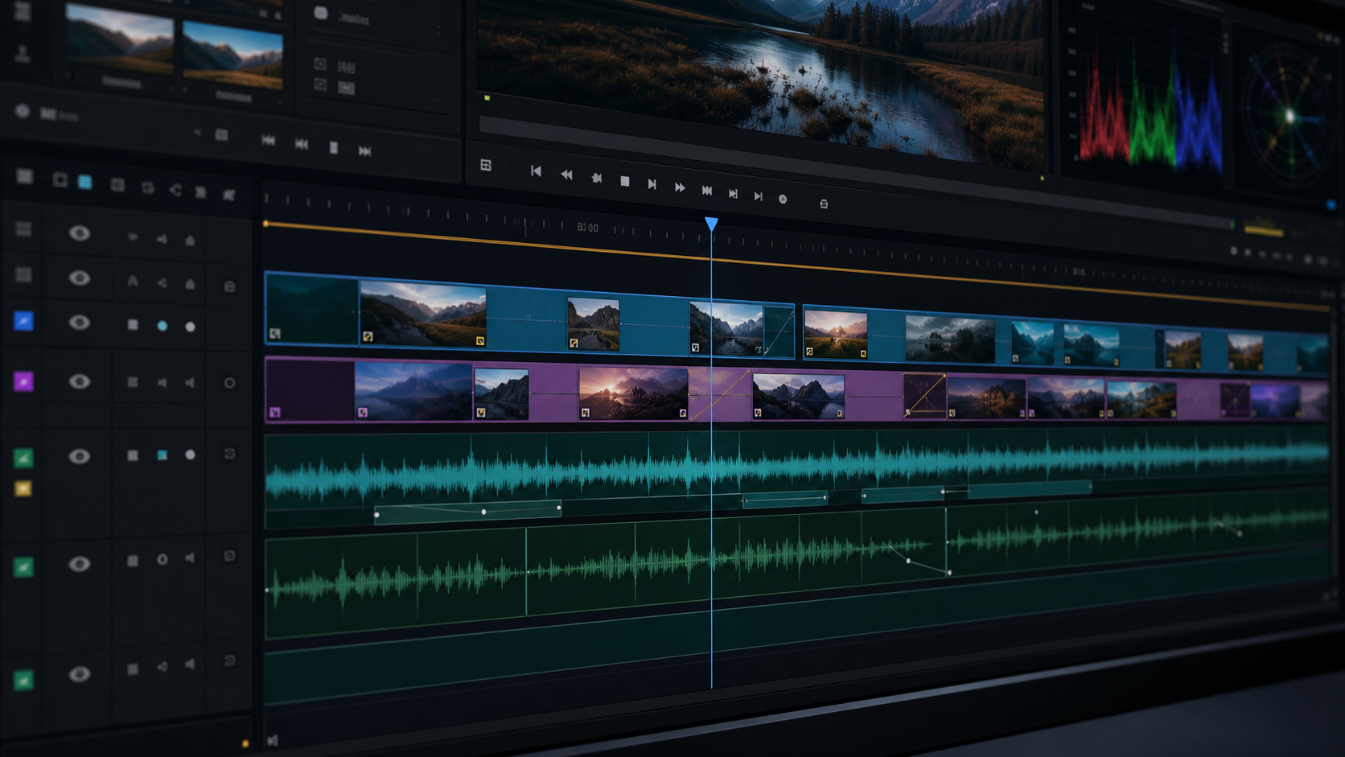Select second mountain thumbnail in the media bin

233,55
